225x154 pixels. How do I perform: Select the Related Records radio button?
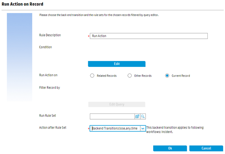click(92, 76)
